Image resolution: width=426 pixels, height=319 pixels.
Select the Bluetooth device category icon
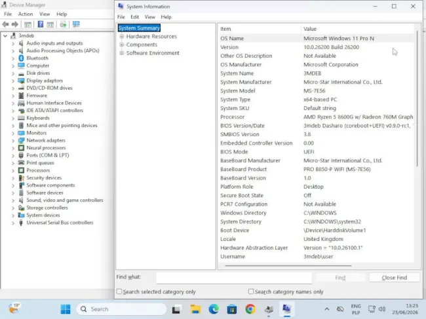point(21,58)
